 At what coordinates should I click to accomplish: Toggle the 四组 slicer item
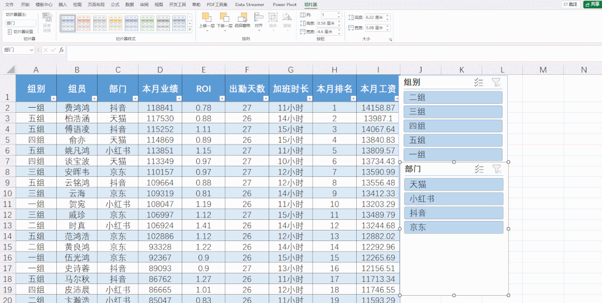453,126
